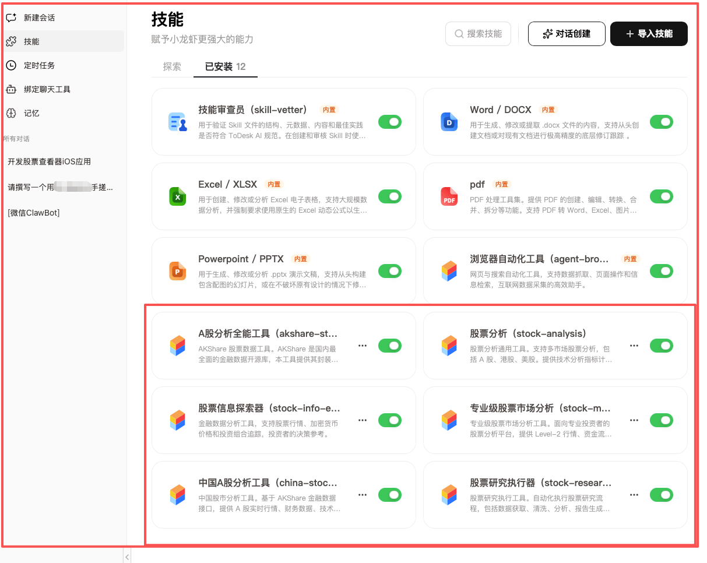Click the red pdf file icon

pos(449,196)
